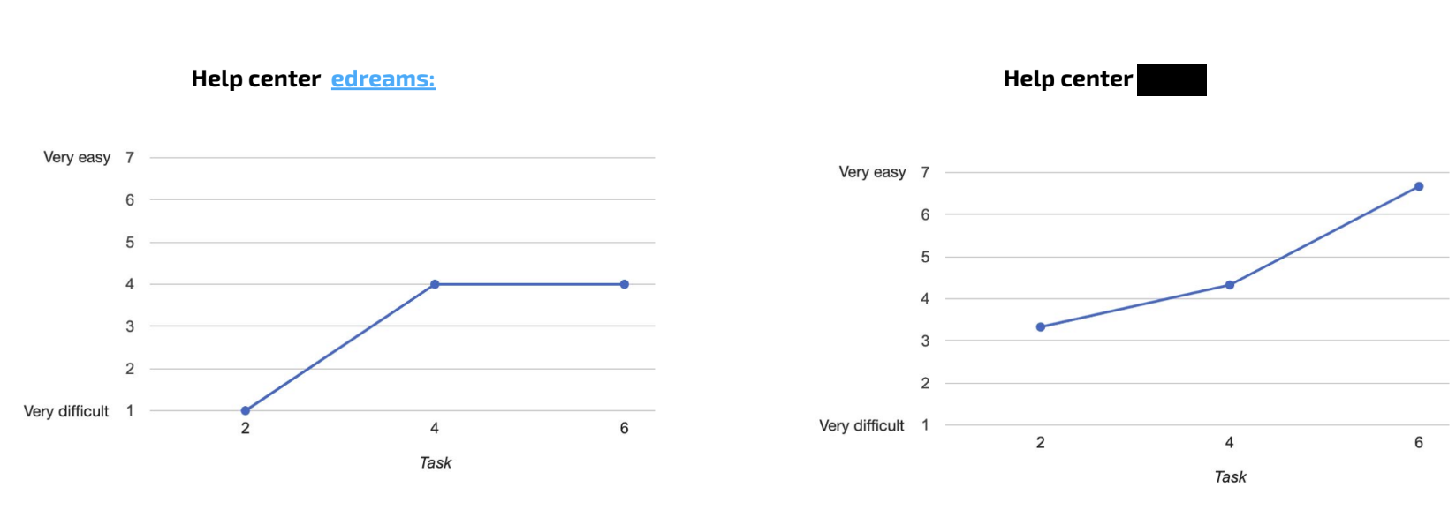Click the right chart's Task 4 data point

pos(1230,285)
